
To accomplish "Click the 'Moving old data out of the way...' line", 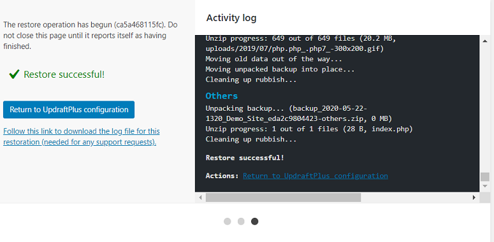I will pyautogui.click(x=274, y=59).
